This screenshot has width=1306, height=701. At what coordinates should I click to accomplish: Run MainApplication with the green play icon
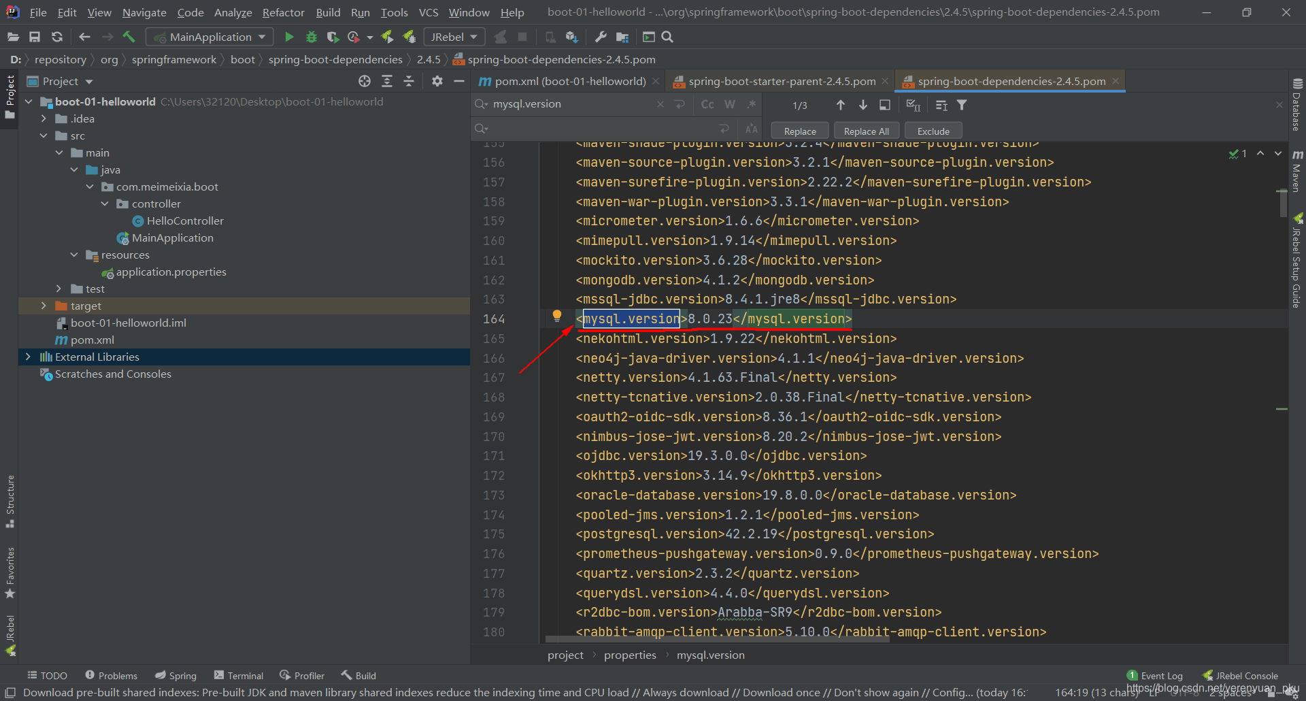pos(289,37)
